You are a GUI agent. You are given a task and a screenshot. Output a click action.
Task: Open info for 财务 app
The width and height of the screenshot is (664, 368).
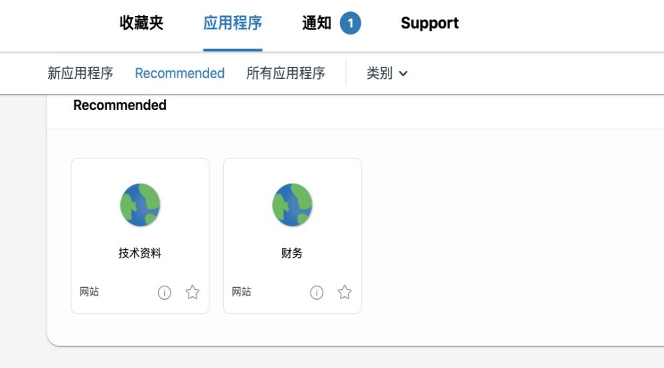pos(316,292)
